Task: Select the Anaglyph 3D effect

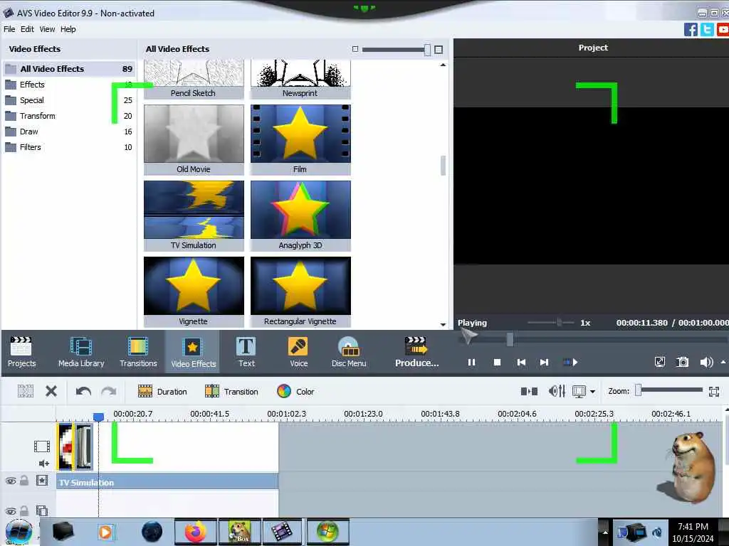Action: click(300, 216)
